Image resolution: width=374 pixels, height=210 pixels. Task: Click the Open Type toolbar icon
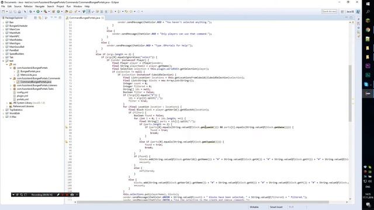pos(67,12)
